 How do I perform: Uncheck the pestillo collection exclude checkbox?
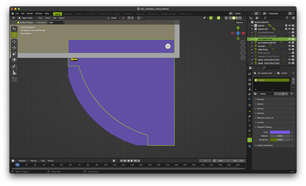pyautogui.click(x=286, y=26)
